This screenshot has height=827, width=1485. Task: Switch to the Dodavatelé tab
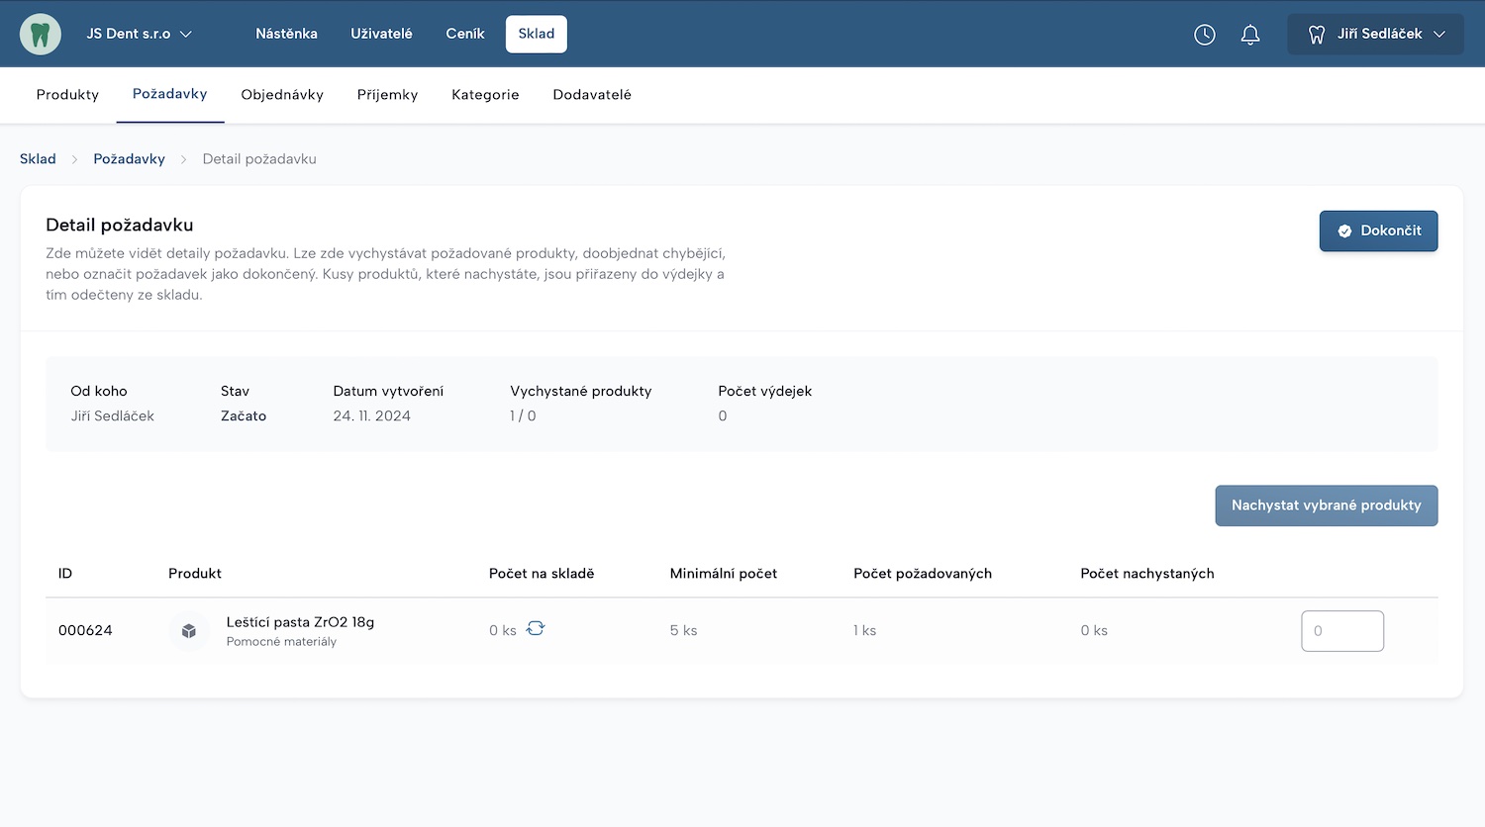(x=592, y=95)
